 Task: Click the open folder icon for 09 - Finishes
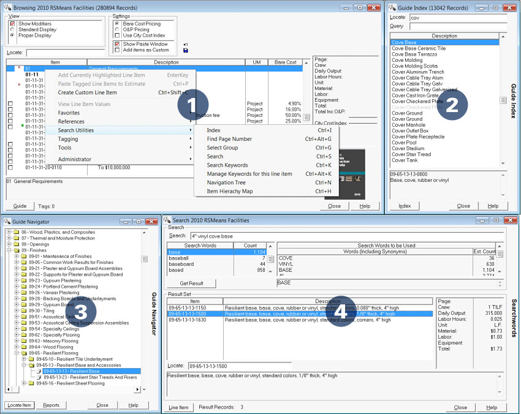click(x=17, y=250)
